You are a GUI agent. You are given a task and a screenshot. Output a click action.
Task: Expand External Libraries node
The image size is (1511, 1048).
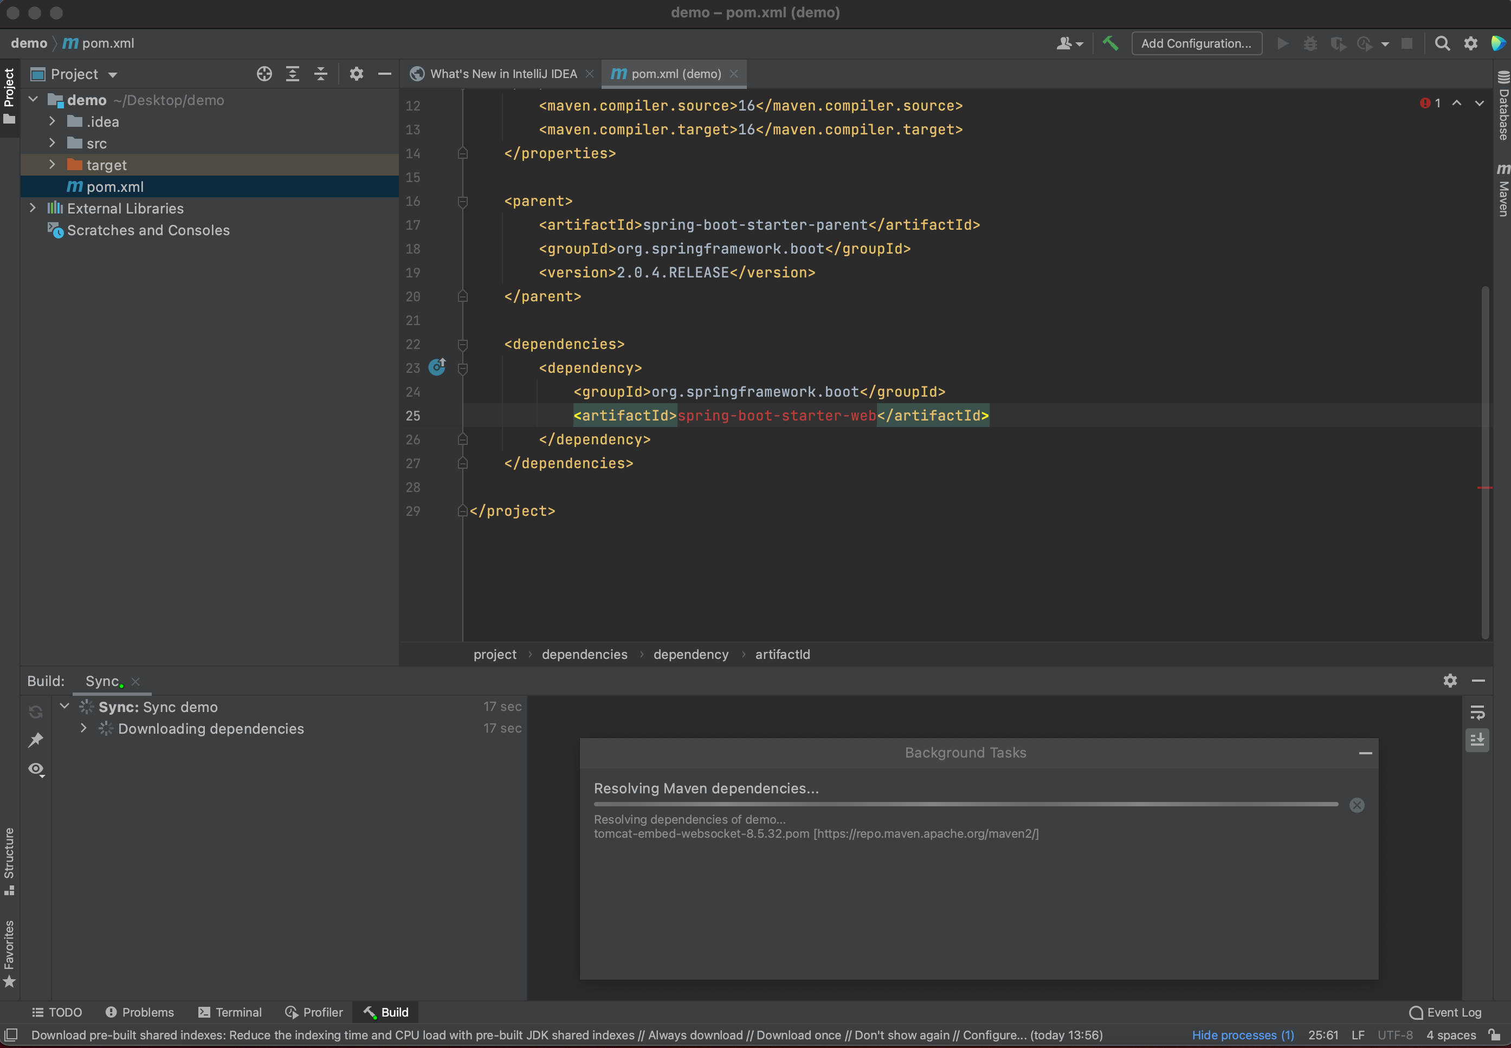32,208
